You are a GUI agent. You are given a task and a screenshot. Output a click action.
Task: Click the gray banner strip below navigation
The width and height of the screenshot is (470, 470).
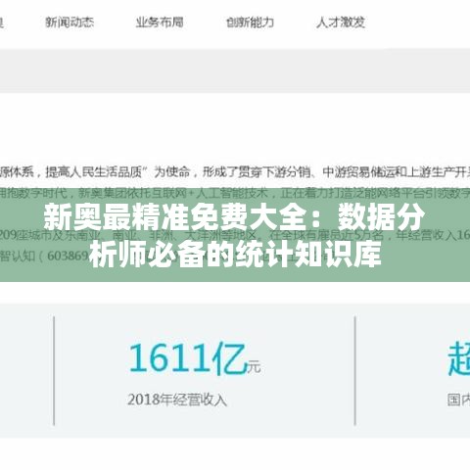click(235, 70)
